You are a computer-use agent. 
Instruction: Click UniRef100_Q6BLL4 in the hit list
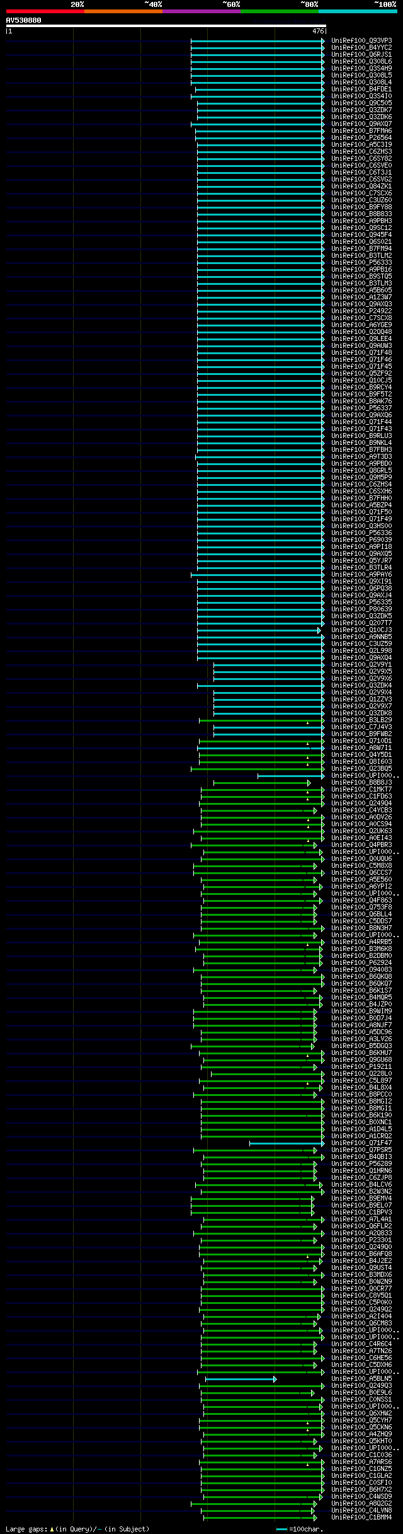click(361, 914)
